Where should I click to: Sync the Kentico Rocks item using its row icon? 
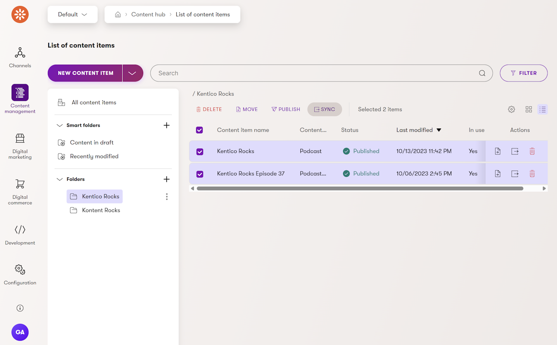click(515, 151)
